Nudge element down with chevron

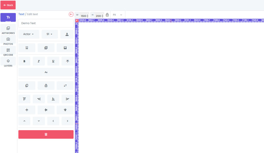coord(39,121)
